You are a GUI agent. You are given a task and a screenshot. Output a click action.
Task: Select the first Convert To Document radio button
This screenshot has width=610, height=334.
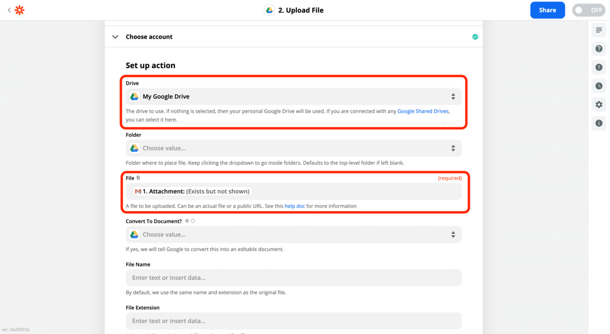click(x=187, y=221)
